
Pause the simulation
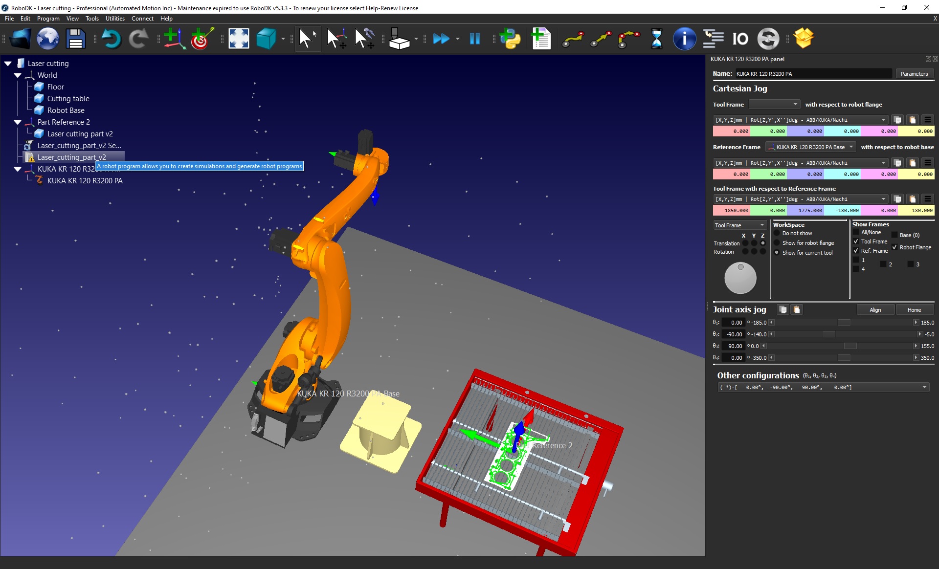tap(474, 39)
